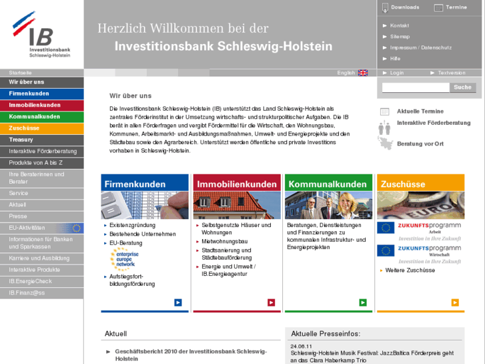Click green arrow button in Kommunalkunden box

click(363, 303)
